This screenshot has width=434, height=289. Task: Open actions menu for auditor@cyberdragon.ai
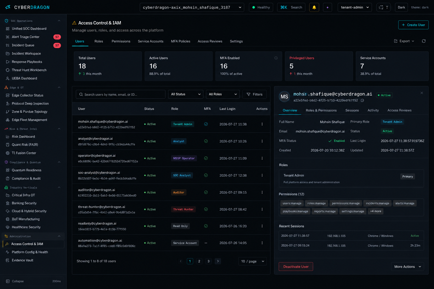click(x=262, y=192)
